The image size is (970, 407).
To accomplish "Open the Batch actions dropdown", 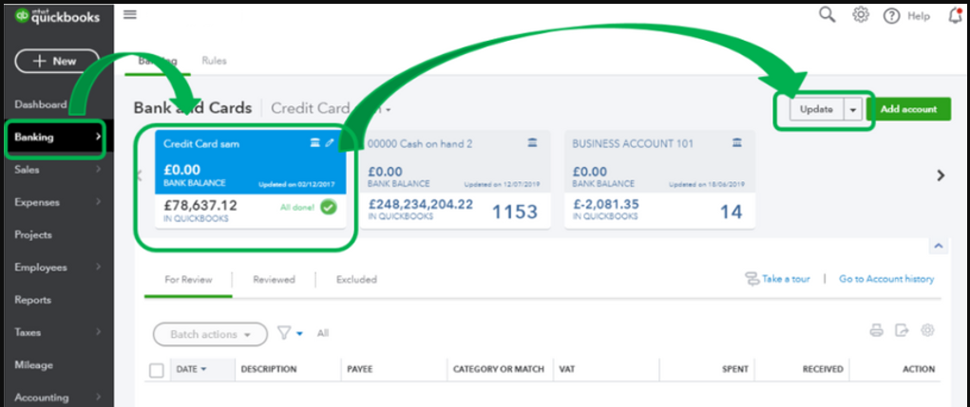I will coord(210,334).
